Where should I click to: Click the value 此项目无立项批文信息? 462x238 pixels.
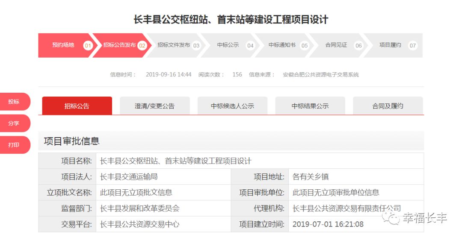[136, 193]
